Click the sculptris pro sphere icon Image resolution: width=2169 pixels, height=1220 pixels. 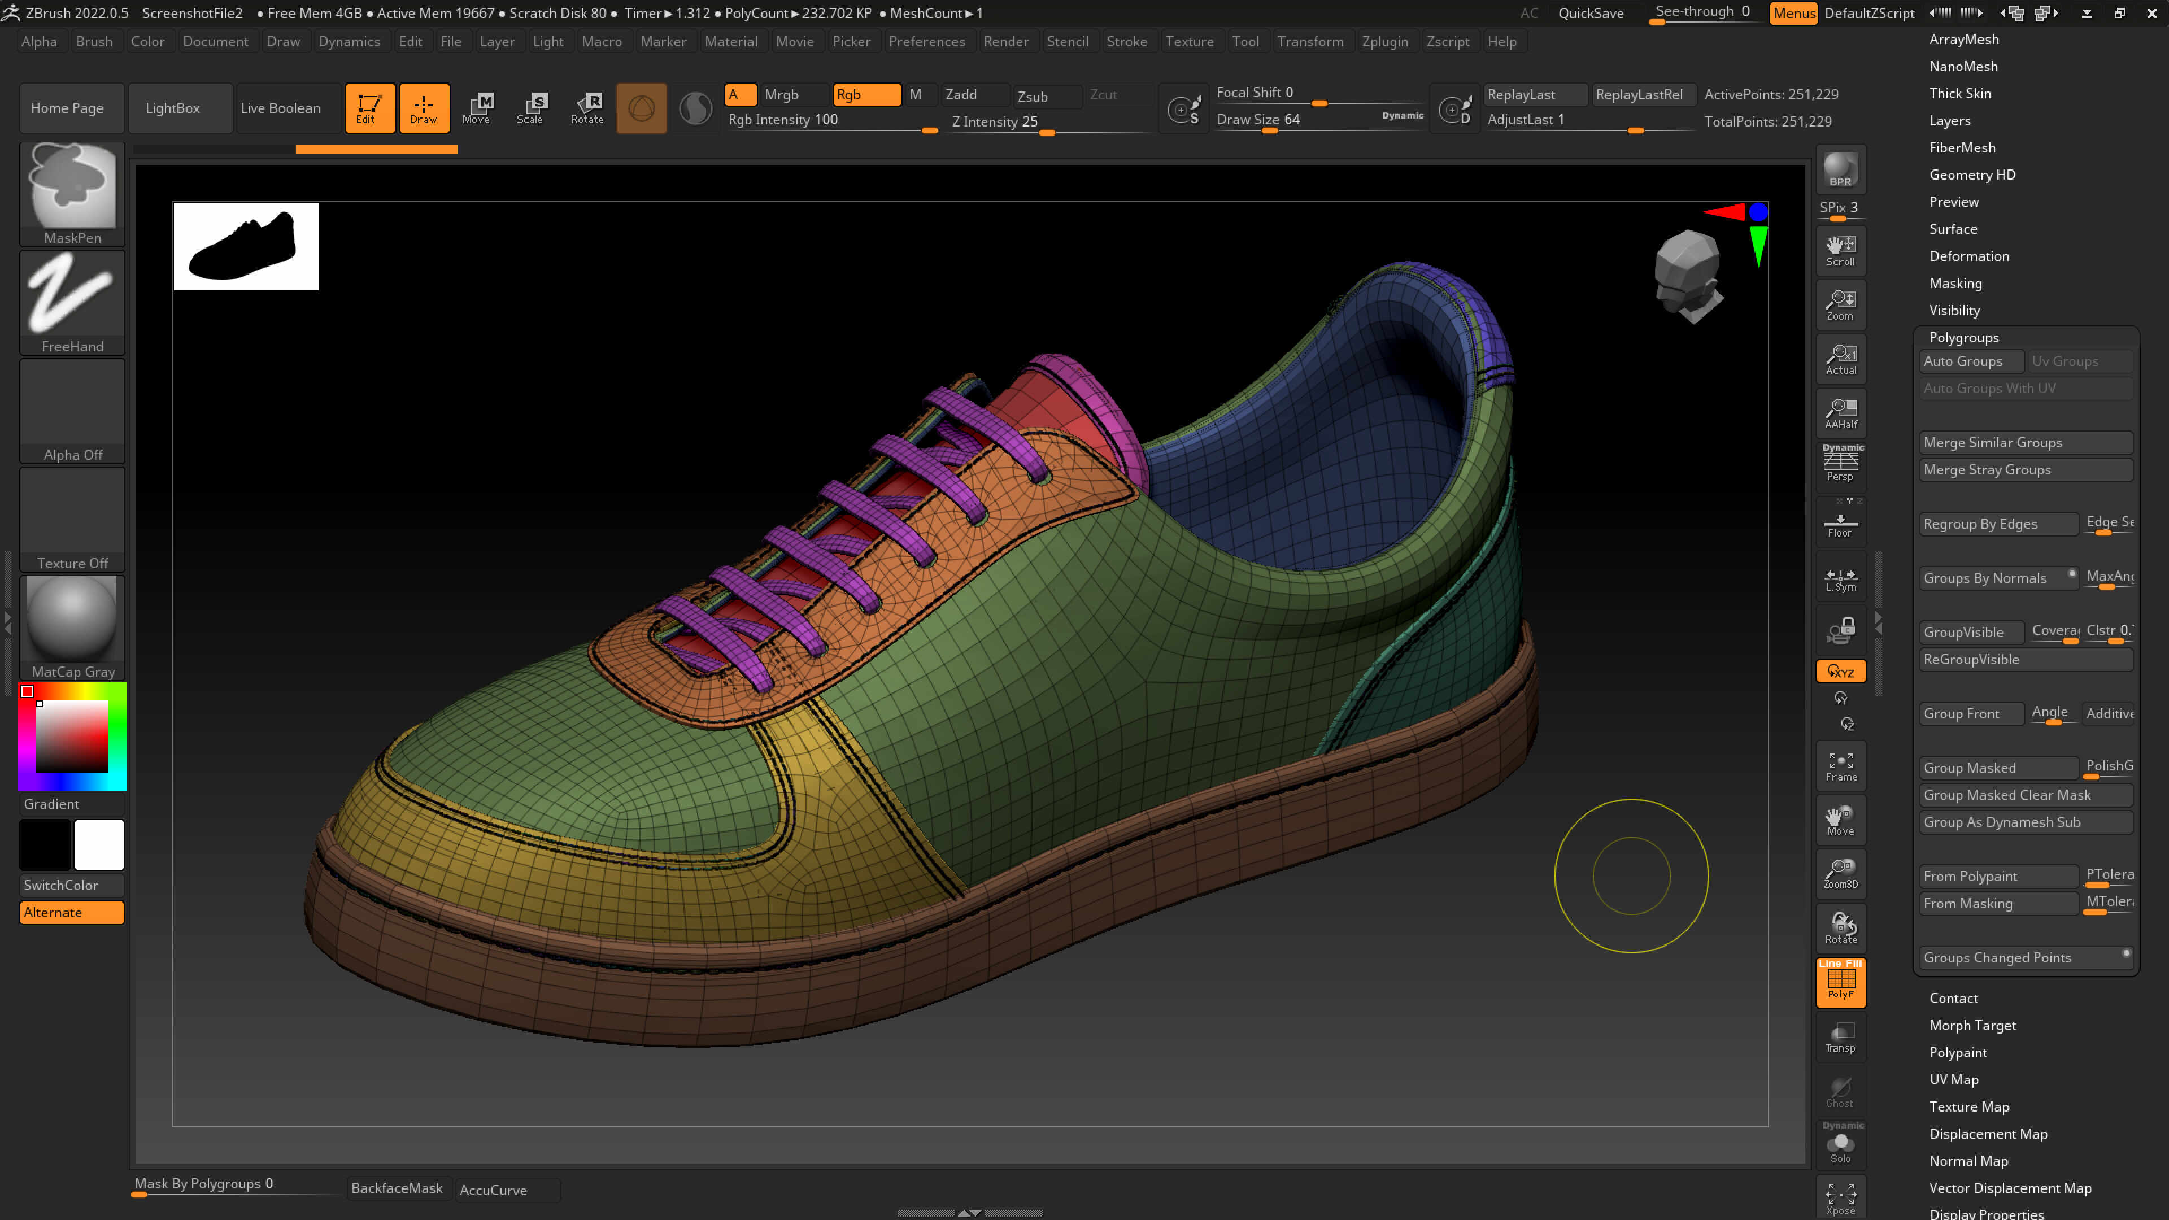695,108
